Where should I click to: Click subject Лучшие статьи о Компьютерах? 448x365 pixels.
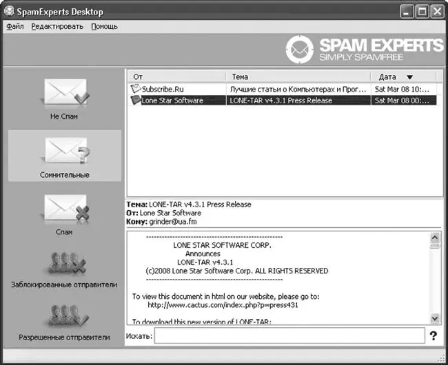[298, 90]
